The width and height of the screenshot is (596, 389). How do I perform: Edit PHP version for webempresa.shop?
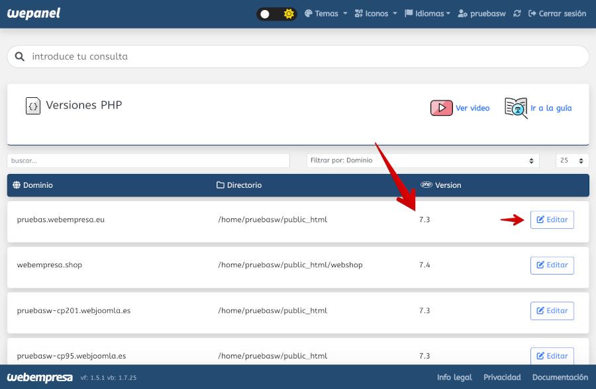552,265
